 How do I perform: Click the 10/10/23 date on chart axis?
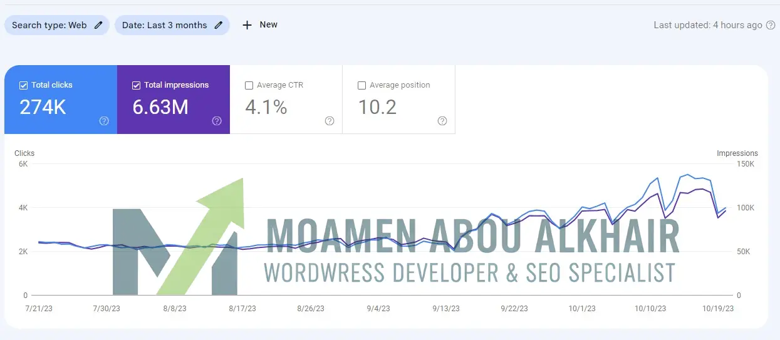coord(650,309)
